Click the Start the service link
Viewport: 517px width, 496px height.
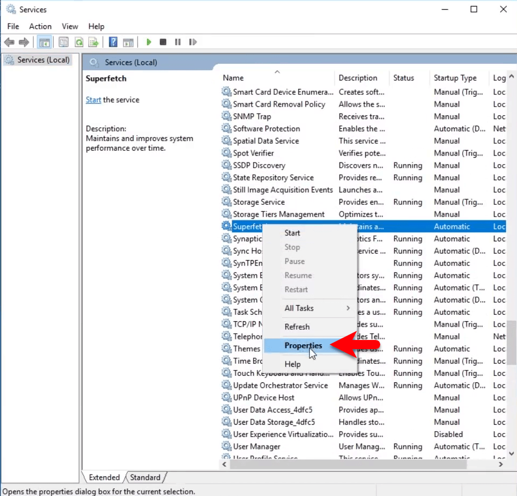[93, 100]
